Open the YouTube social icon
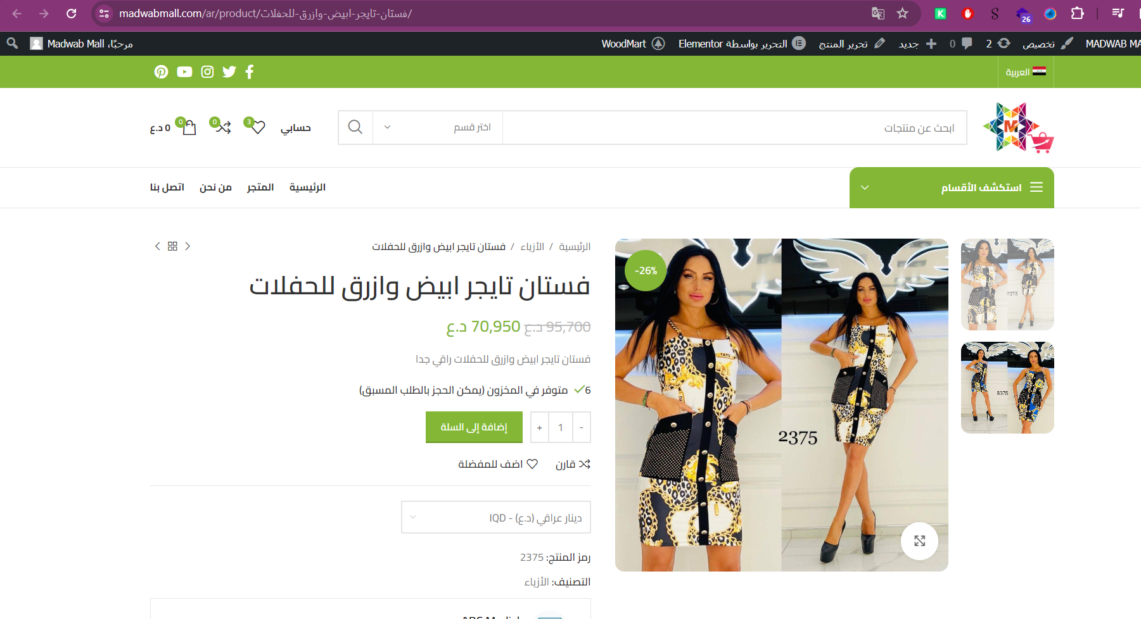The width and height of the screenshot is (1141, 619). (184, 72)
